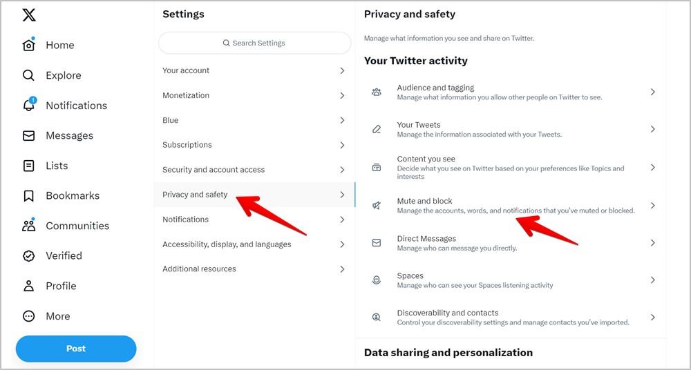Select Accessibility, display, and languages
The width and height of the screenshot is (691, 370).
(254, 244)
